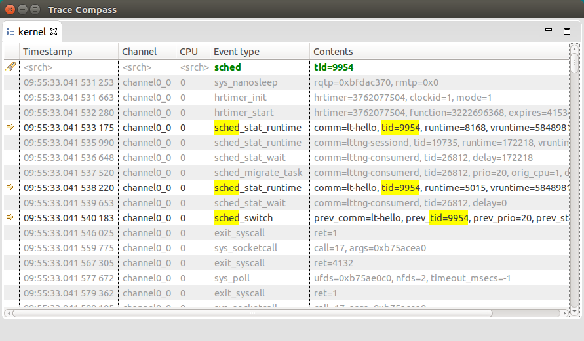The image size is (584, 341).
Task: Select the kernel tab
Action: [31, 31]
